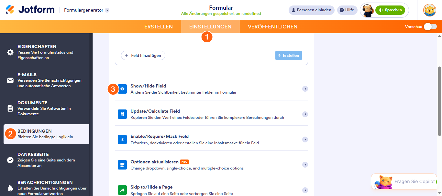Open the user avatar profile menu

430,10
